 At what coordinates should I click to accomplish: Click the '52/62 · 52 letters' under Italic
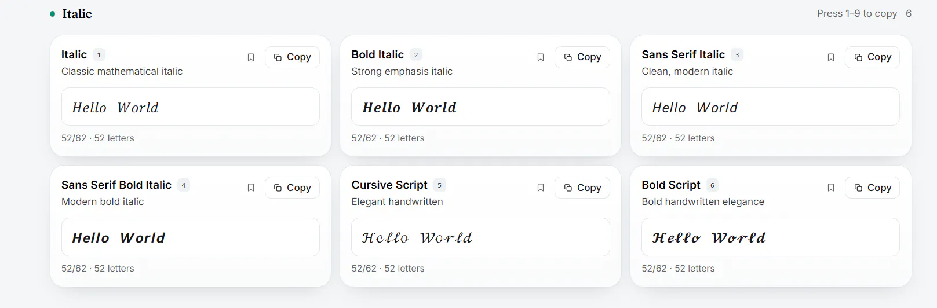pos(98,138)
